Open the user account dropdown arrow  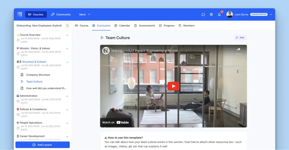[271, 14]
